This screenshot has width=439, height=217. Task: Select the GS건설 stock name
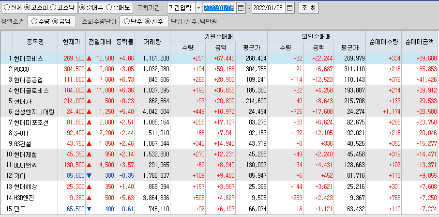[x=22, y=144]
